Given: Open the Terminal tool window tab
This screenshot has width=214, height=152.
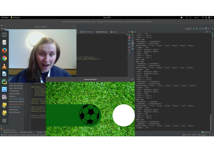Looking at the screenshot, I should 38,132.
